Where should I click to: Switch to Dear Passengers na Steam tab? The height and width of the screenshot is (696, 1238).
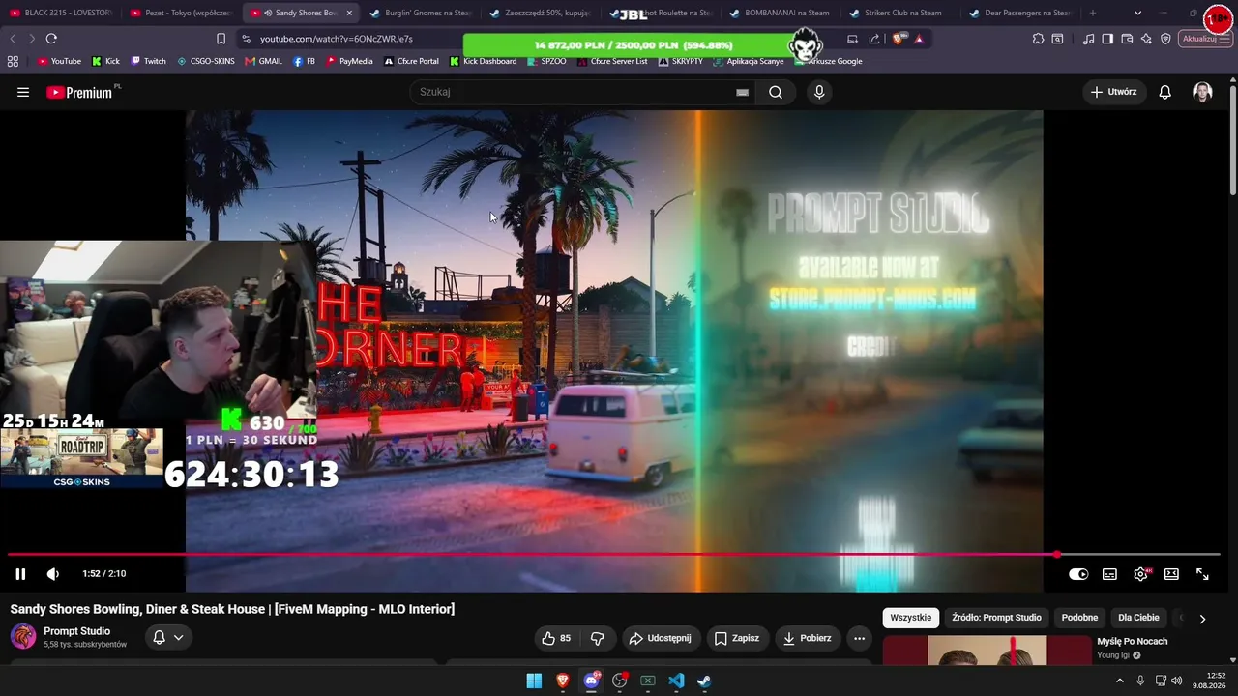point(1020,14)
